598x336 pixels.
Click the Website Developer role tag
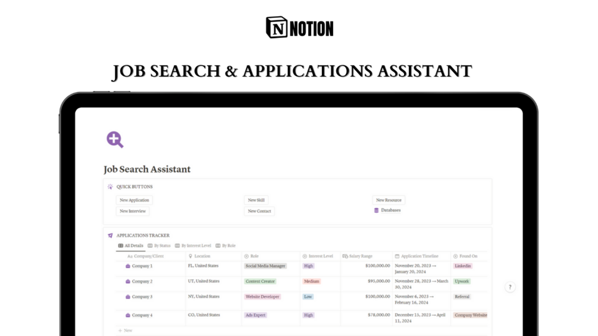tap(262, 296)
